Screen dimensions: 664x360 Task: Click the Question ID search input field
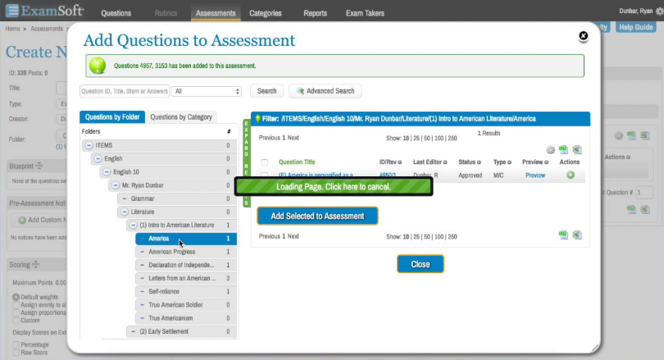(125, 91)
